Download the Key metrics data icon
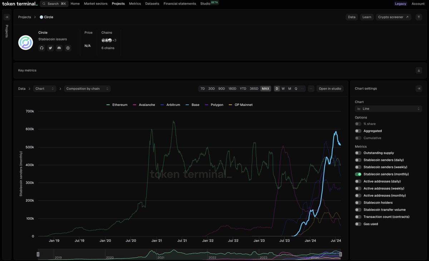The height and width of the screenshot is (261, 429). [x=419, y=71]
